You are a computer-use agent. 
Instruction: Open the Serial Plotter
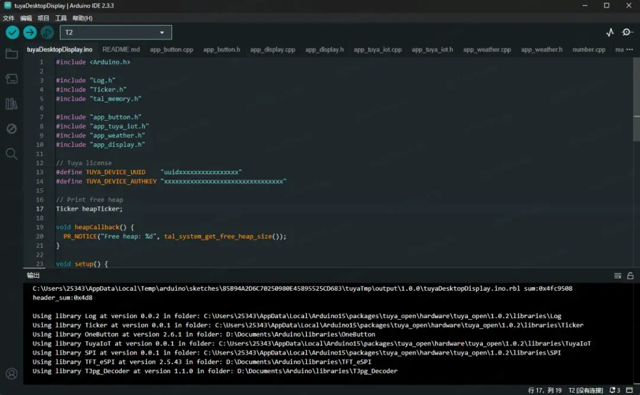click(x=610, y=33)
